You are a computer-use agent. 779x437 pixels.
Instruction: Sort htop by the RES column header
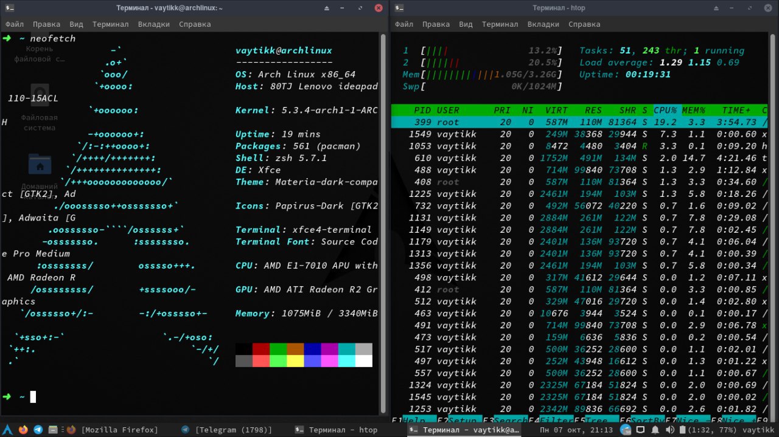[593, 110]
